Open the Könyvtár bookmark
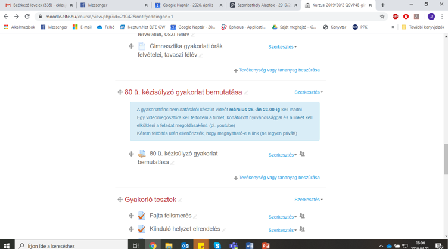Viewport: 448px width, 249px height. (335, 27)
